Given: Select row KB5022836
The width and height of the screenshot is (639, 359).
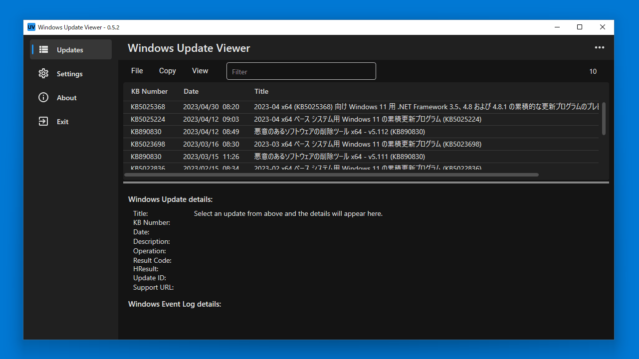Looking at the screenshot, I should point(362,167).
